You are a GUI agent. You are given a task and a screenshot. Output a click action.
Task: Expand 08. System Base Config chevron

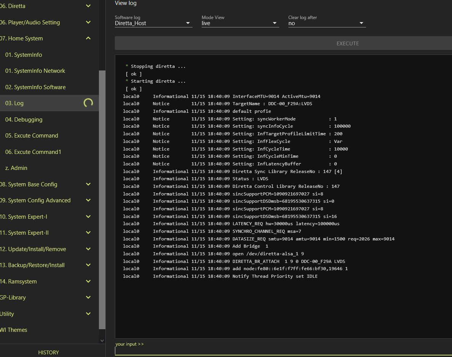[x=88, y=184]
